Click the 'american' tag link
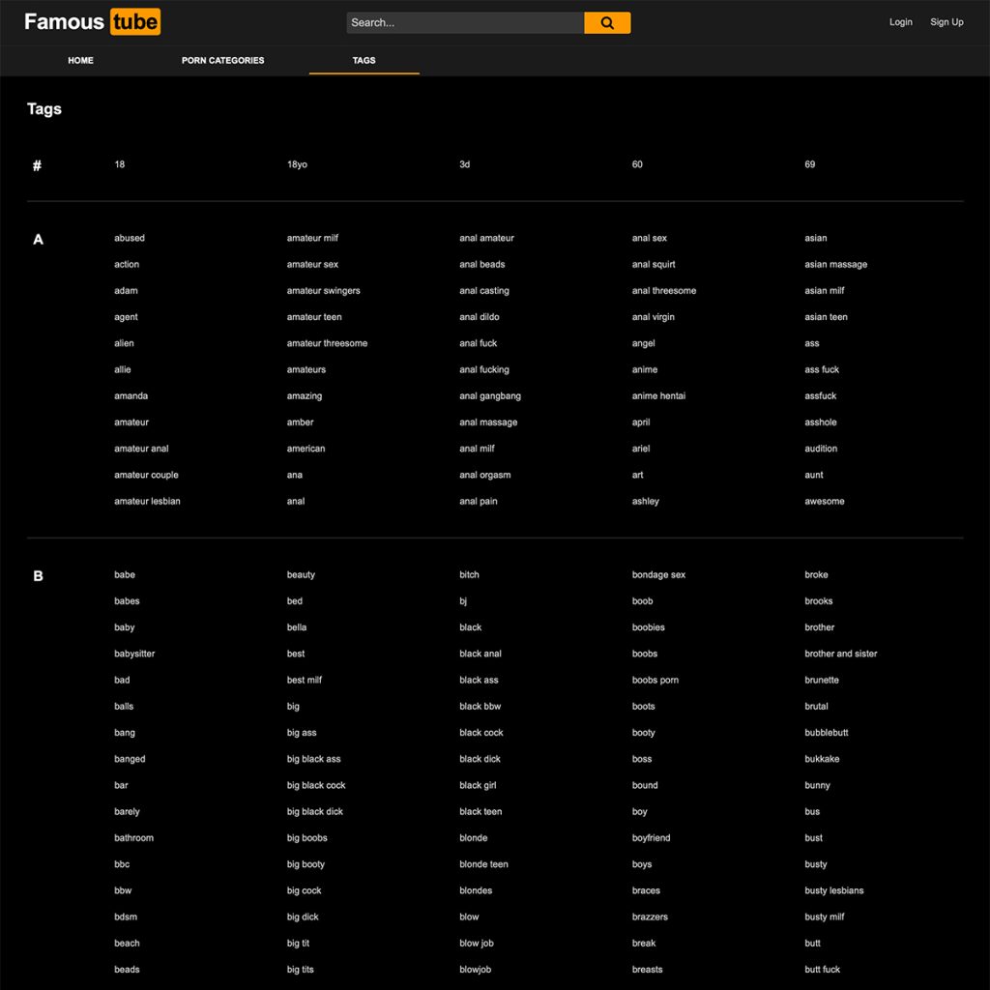The width and height of the screenshot is (990, 990). coord(306,449)
